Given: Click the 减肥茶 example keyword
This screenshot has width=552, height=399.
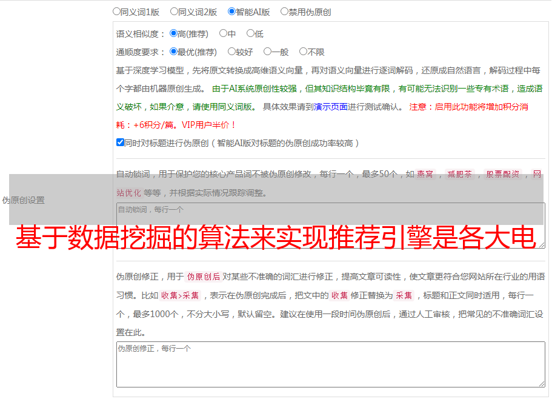Looking at the screenshot, I should point(459,174).
